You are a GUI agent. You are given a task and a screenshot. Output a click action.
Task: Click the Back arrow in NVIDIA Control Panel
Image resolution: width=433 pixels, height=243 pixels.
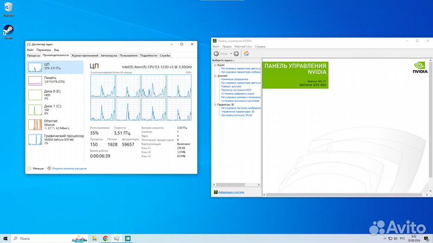[217, 53]
